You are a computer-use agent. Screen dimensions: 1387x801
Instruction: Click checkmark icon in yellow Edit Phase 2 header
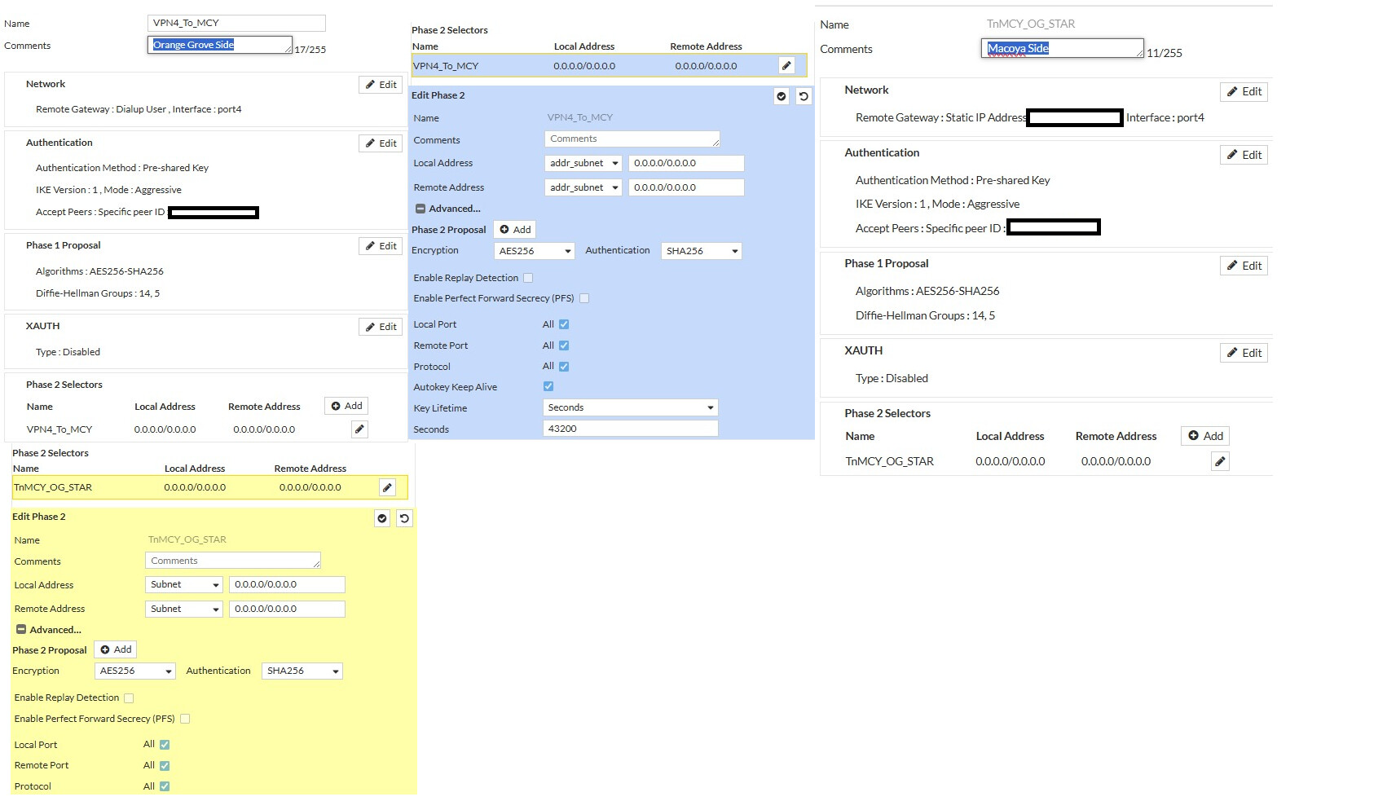[382, 518]
